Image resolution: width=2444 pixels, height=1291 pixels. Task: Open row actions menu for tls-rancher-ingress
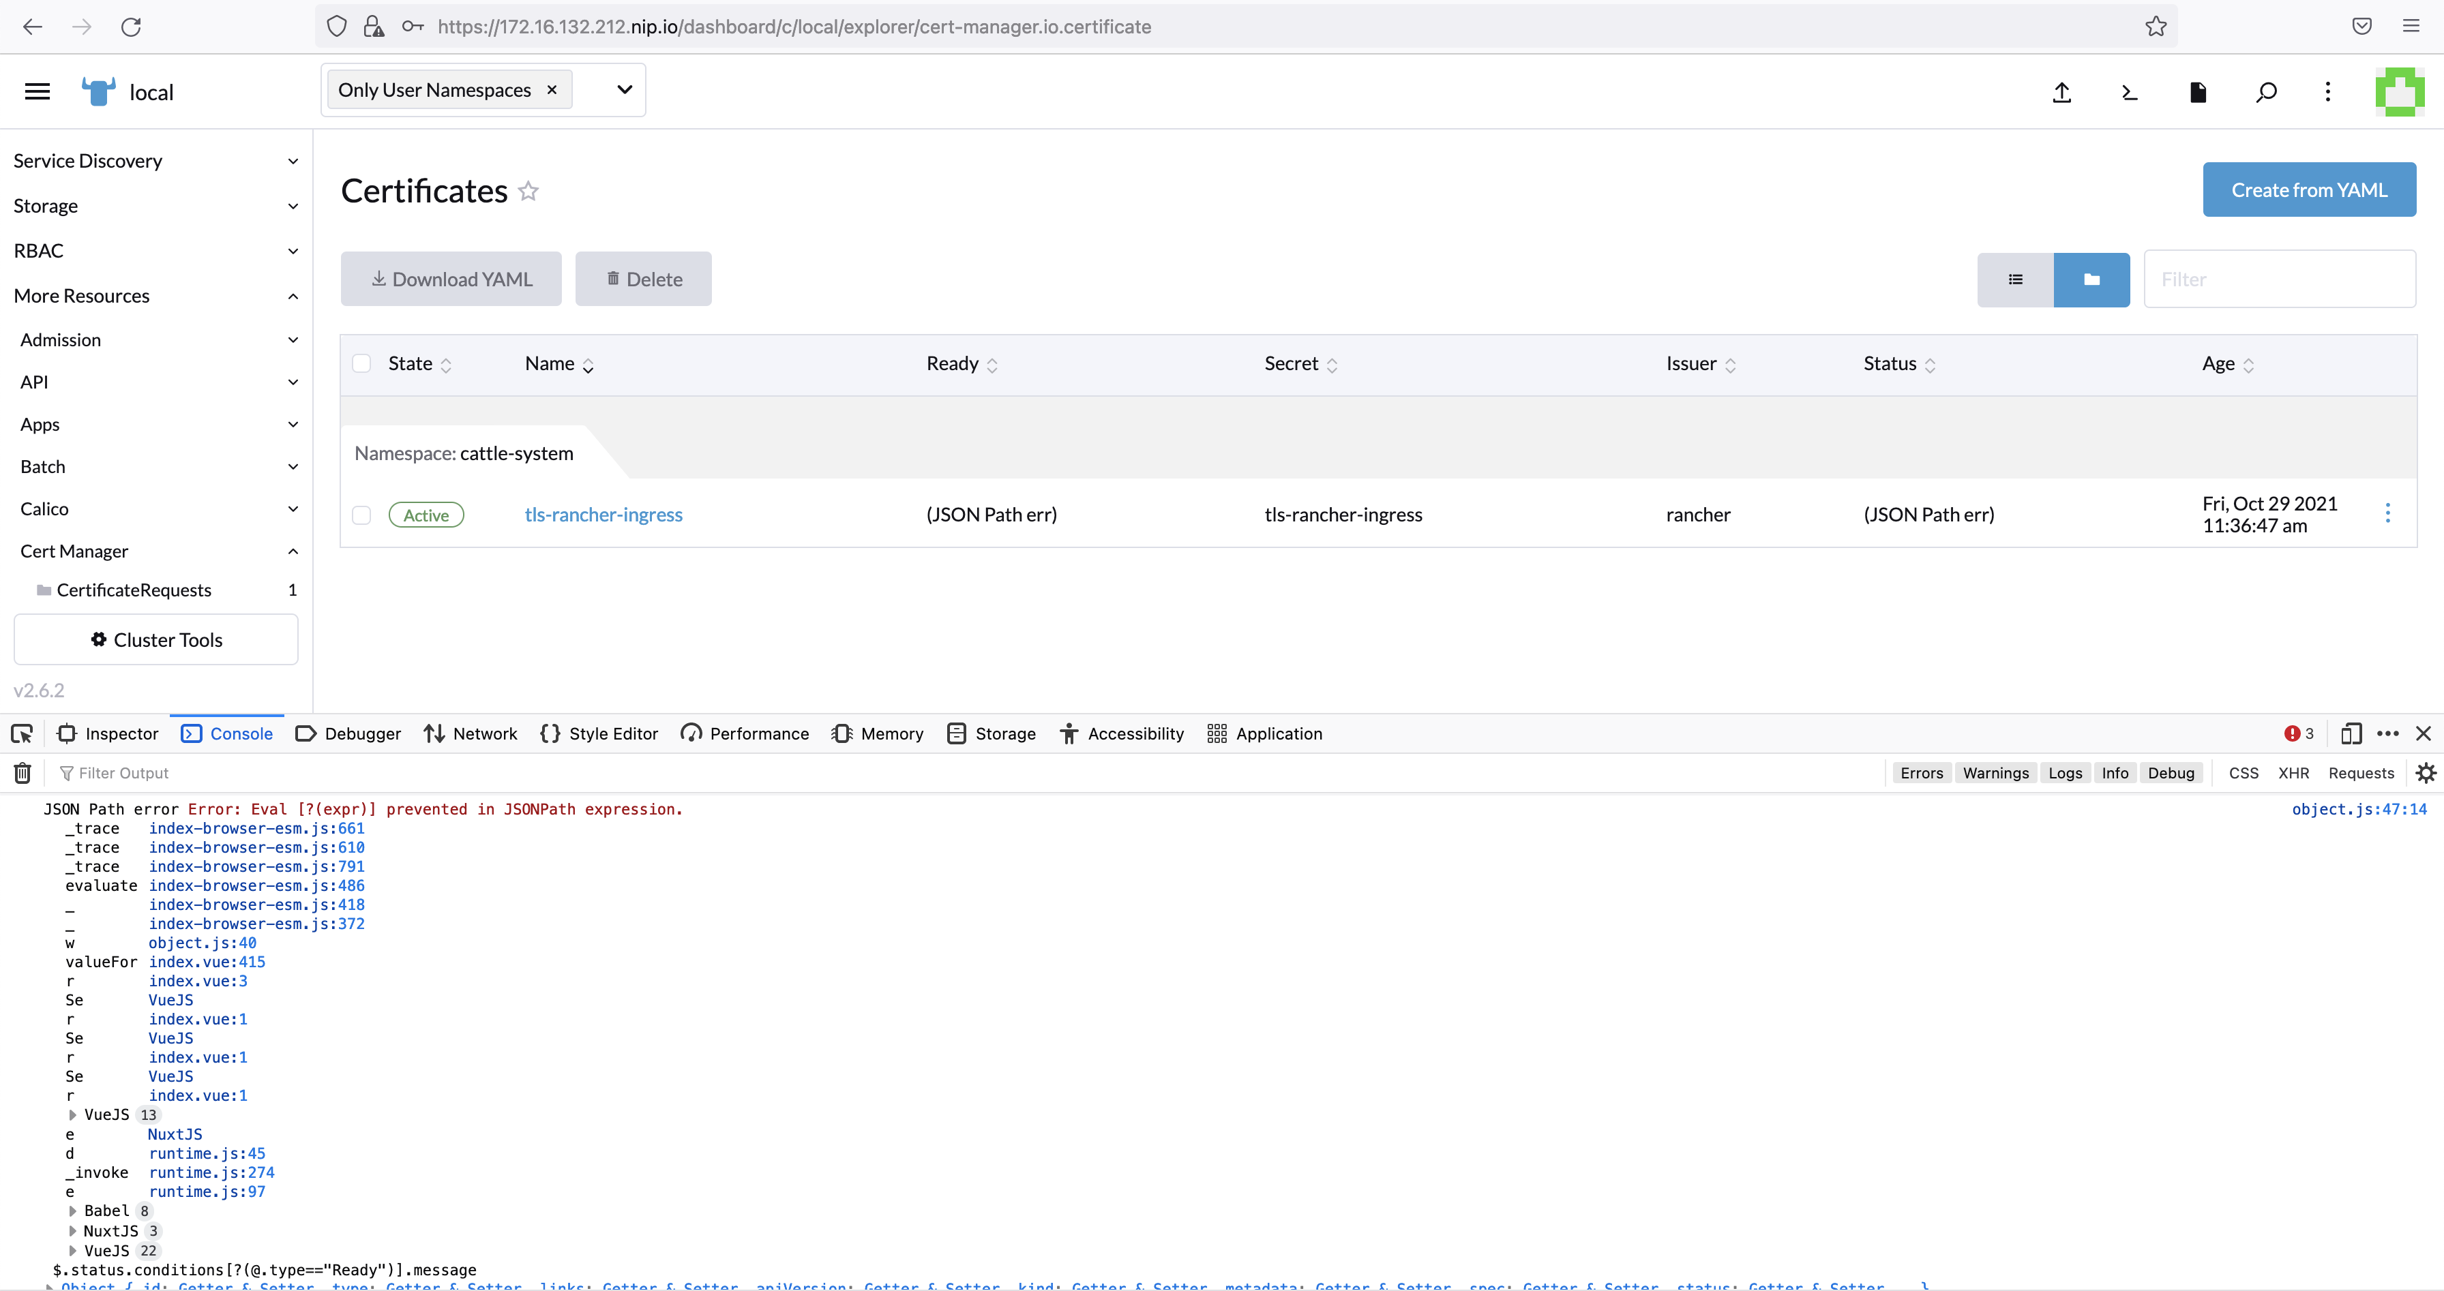point(2387,513)
